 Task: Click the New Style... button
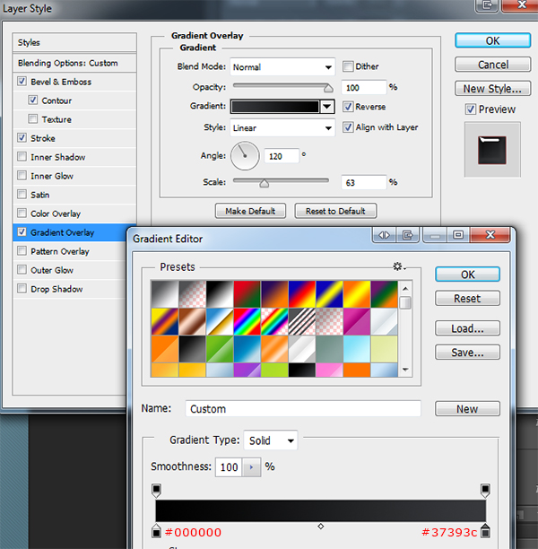click(x=493, y=88)
